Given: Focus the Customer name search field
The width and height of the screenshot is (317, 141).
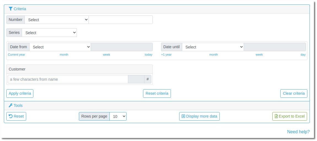Looking at the screenshot, I should click(68, 79).
